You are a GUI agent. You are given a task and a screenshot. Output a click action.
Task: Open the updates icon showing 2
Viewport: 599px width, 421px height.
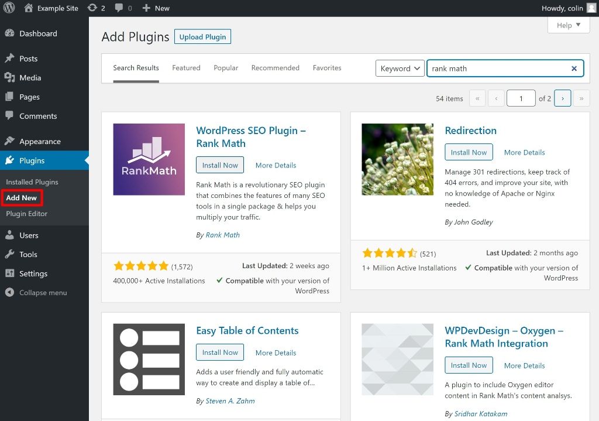92,8
